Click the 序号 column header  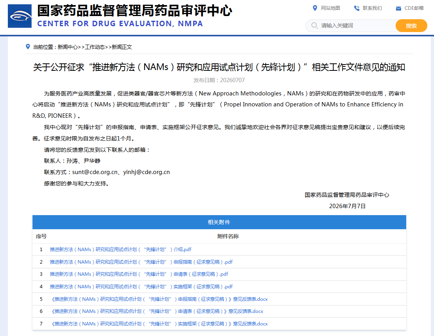(41, 236)
